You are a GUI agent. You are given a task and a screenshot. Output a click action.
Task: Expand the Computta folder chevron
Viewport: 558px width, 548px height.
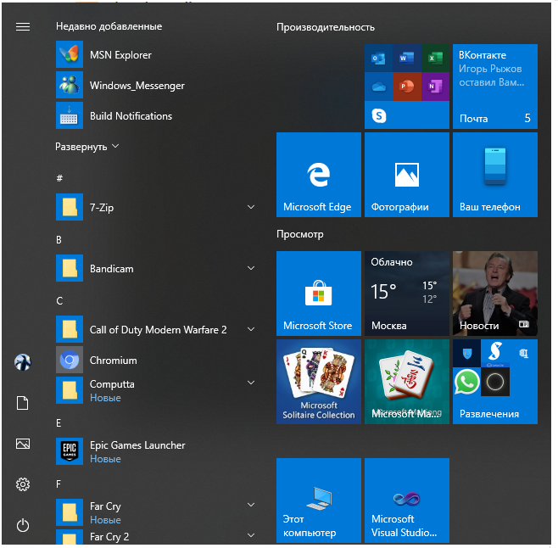click(251, 383)
